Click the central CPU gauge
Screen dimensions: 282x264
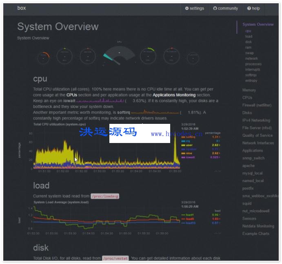tap(119, 55)
